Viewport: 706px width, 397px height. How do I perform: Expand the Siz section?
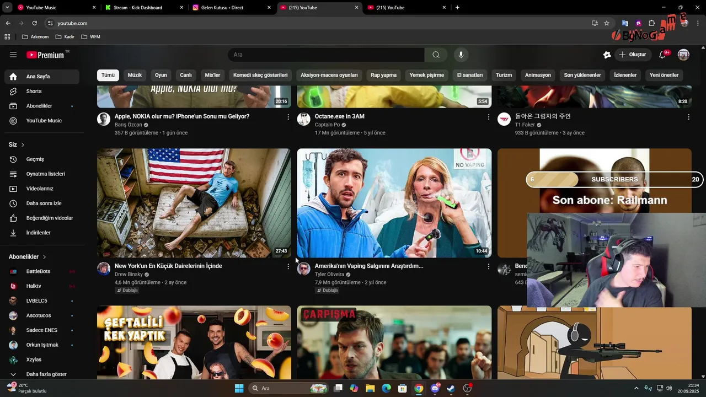[x=17, y=144]
